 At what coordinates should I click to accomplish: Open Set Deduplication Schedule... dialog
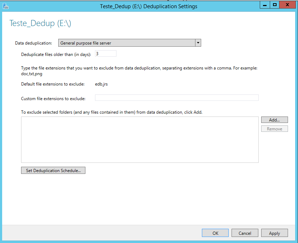pyautogui.click(x=53, y=170)
